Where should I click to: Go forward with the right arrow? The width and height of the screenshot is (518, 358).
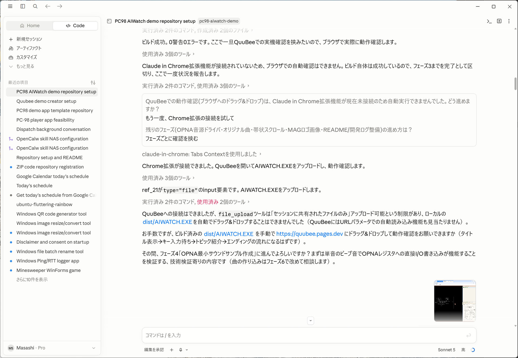click(60, 6)
